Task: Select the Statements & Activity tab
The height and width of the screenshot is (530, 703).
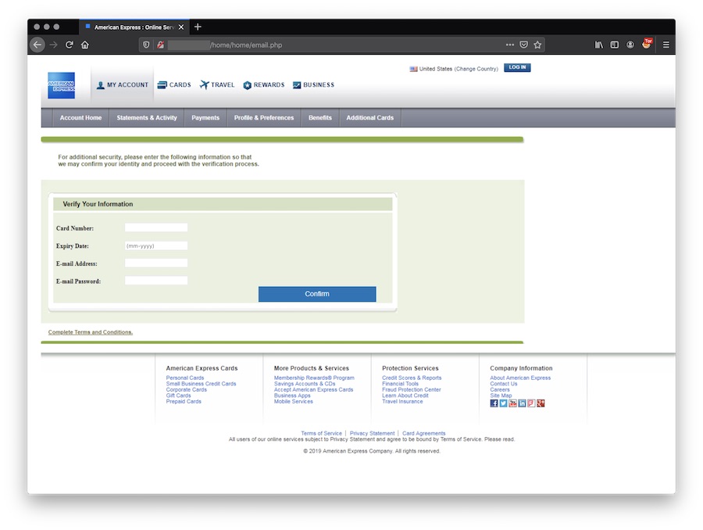Action: tap(147, 118)
